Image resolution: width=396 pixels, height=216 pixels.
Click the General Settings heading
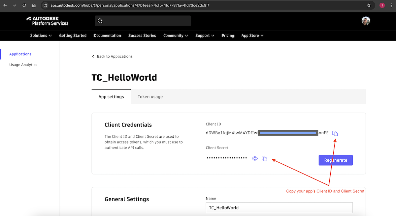pyautogui.click(x=127, y=199)
